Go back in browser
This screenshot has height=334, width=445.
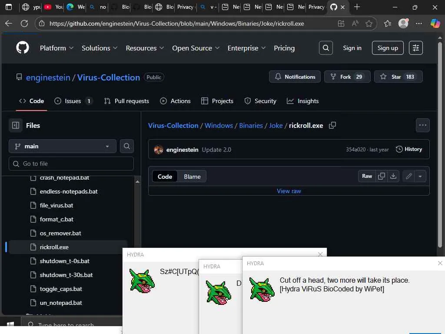[x=9, y=23]
